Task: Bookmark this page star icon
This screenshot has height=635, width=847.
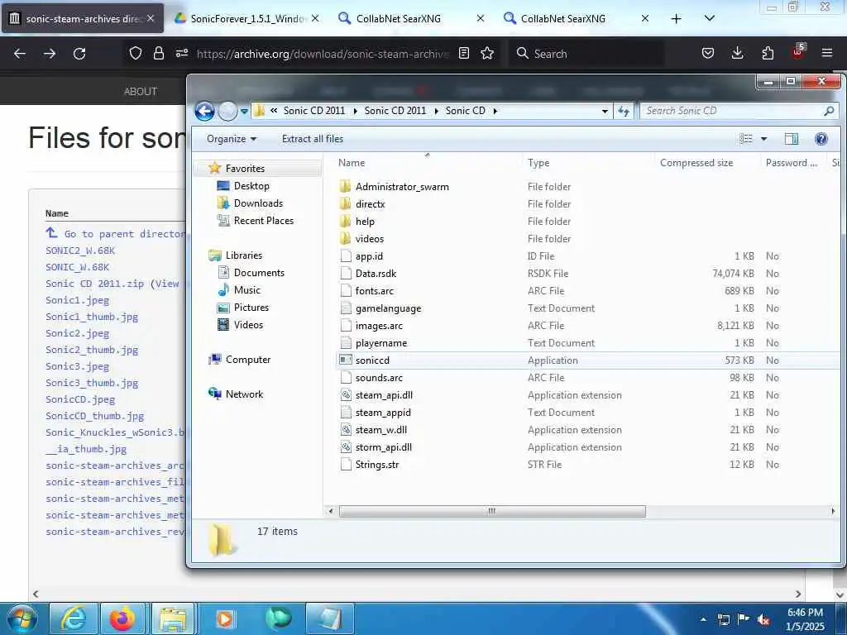Action: coord(487,54)
